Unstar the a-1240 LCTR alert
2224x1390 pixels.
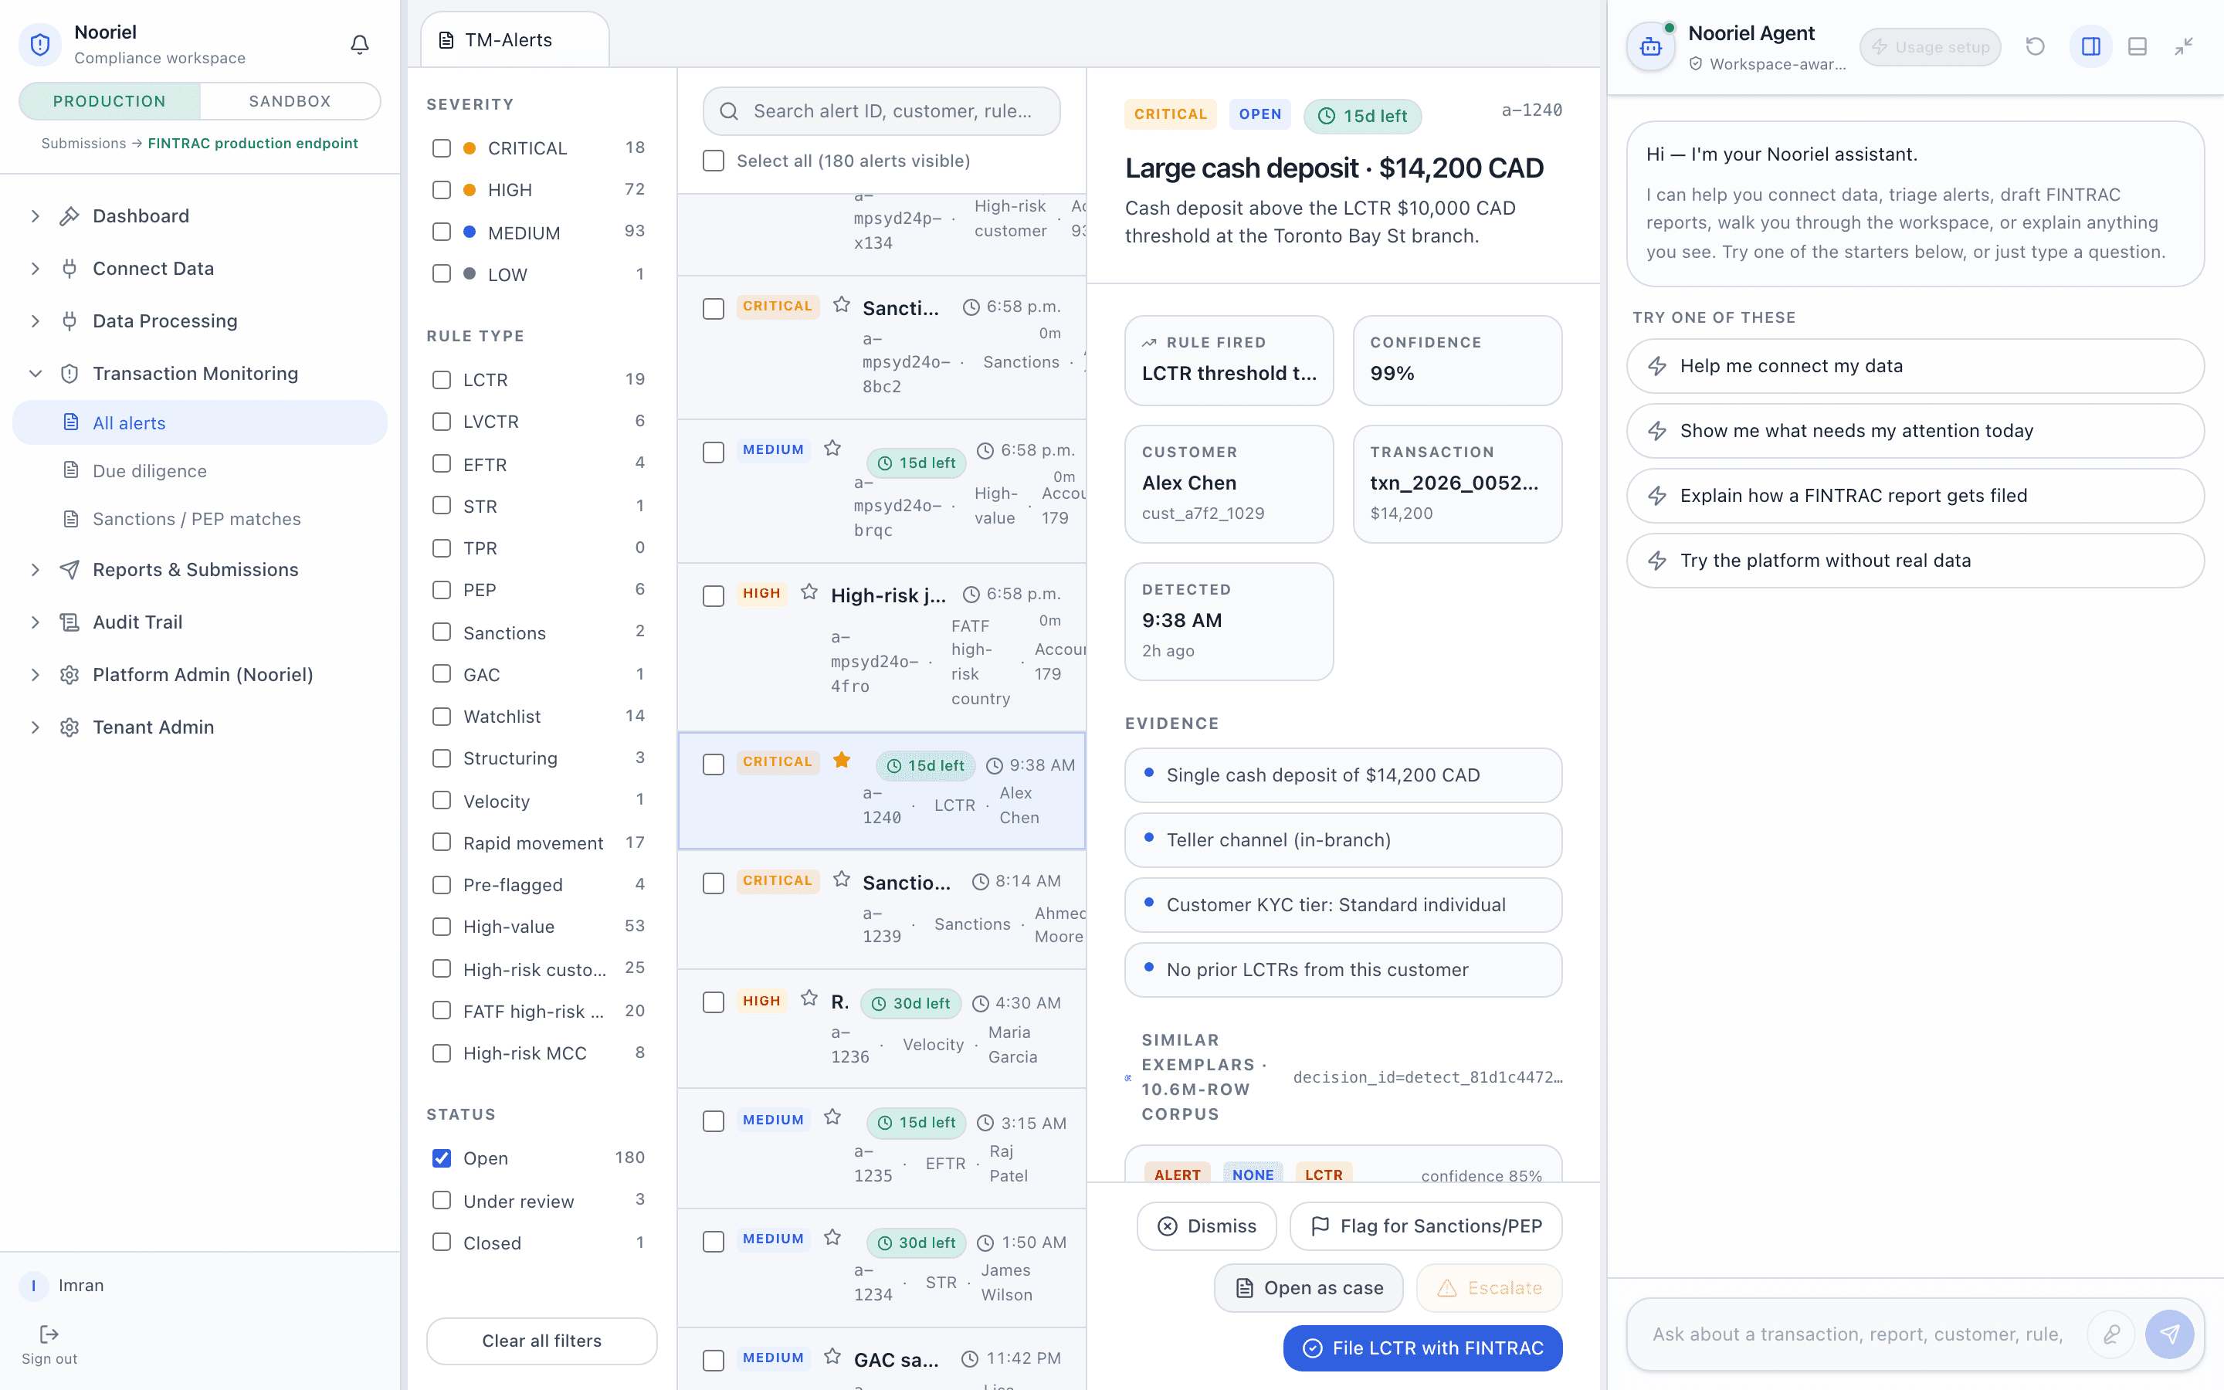(841, 759)
